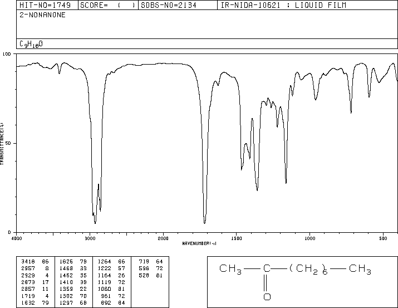The image size is (398, 308).
Task: Click the WAVENUMBER axis title
Action: (199, 243)
